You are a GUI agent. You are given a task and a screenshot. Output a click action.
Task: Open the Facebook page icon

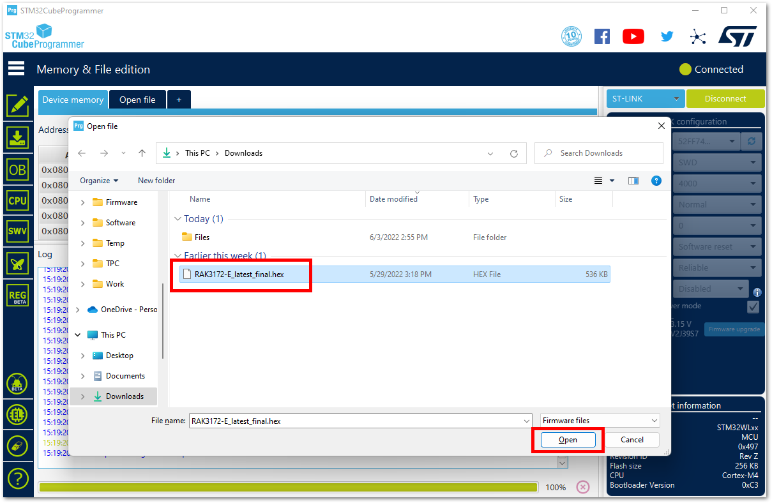pyautogui.click(x=602, y=36)
